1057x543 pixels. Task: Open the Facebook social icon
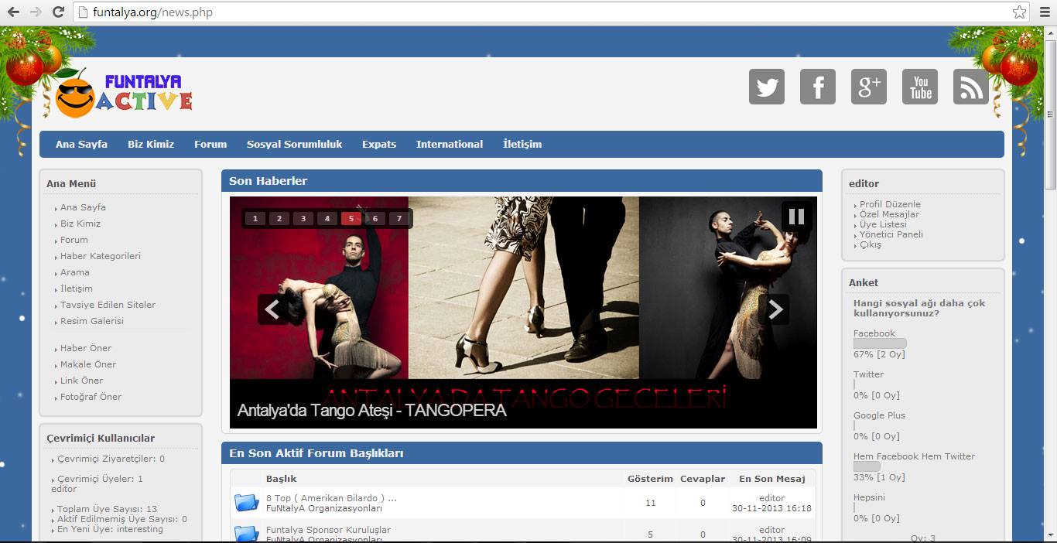[817, 87]
